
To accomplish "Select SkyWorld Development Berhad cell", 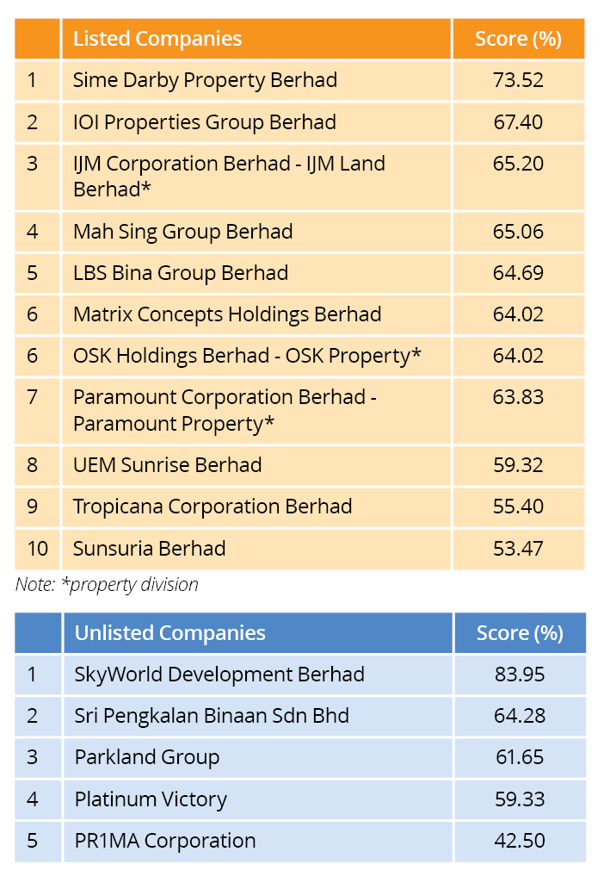I will pyautogui.click(x=219, y=675).
